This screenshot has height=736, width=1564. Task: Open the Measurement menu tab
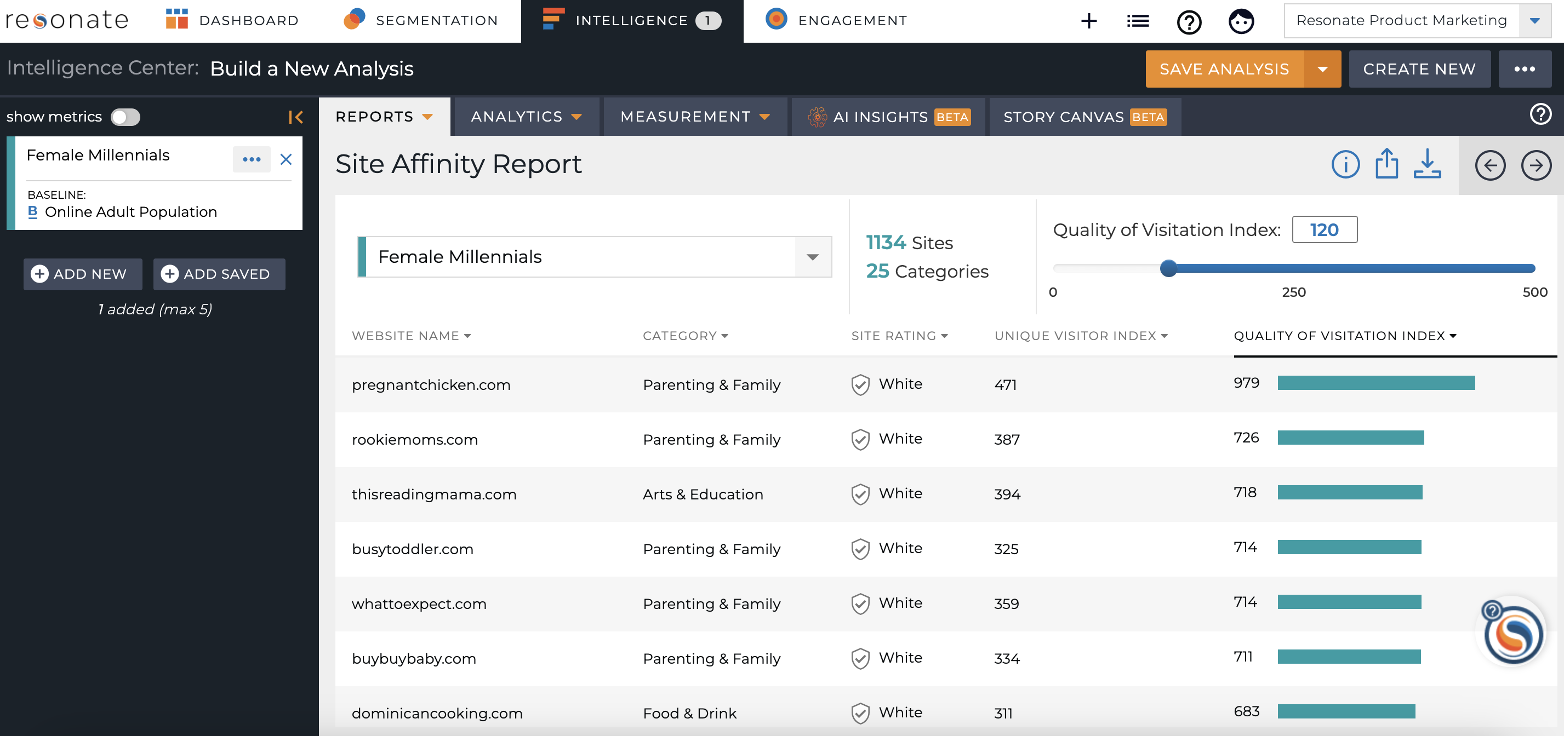click(x=694, y=117)
